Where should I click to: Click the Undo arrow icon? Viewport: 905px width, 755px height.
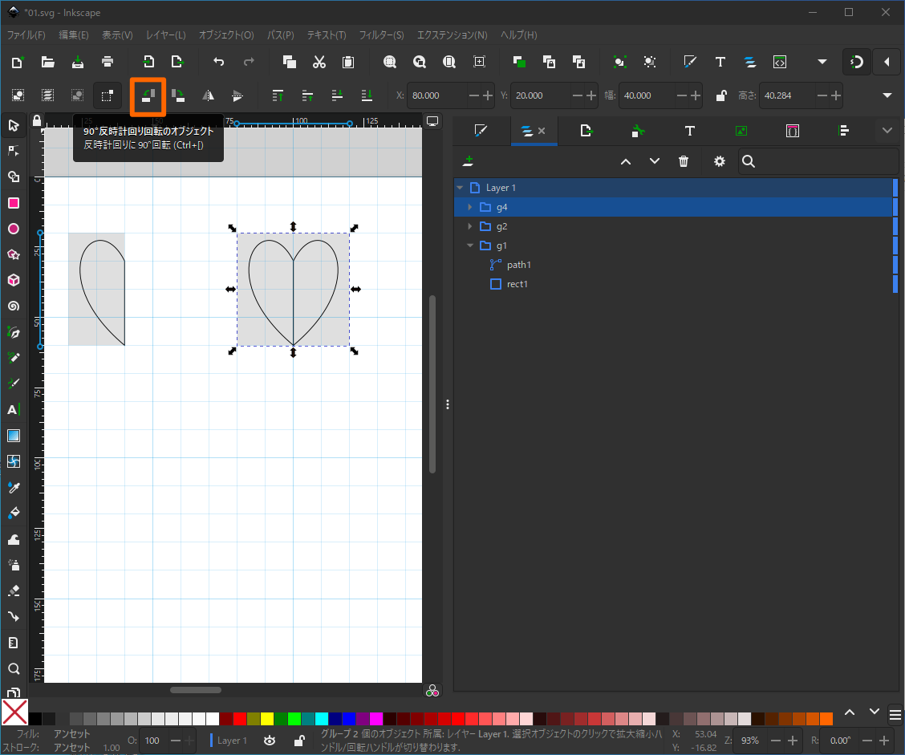tap(218, 62)
